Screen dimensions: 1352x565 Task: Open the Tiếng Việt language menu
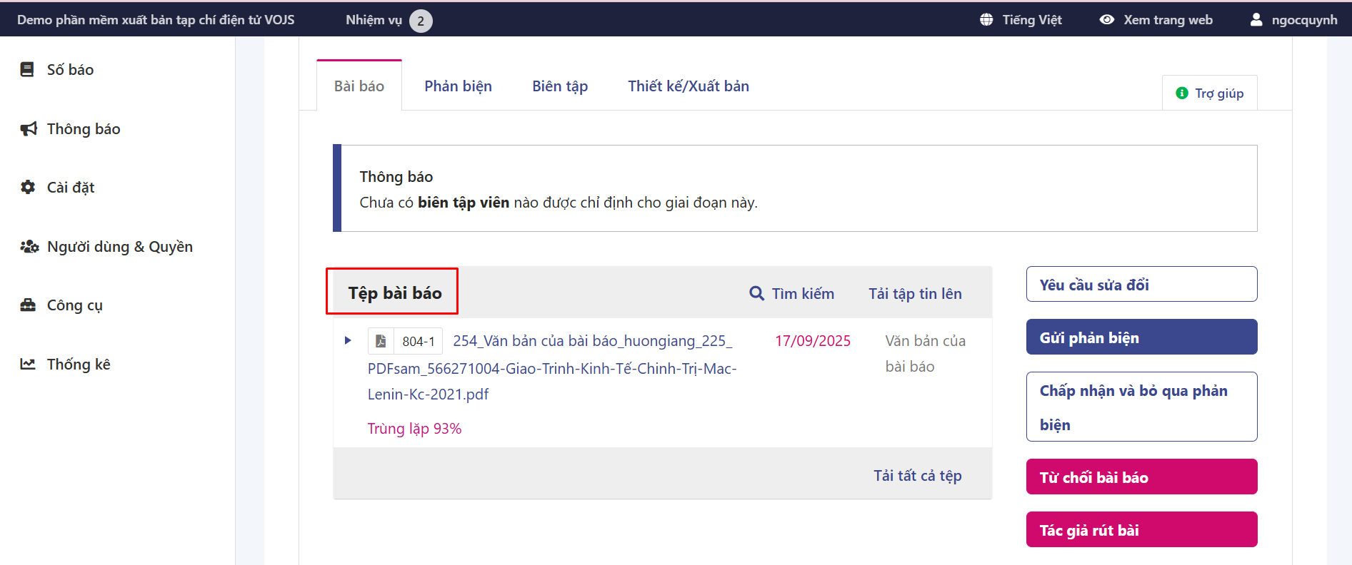[x=1021, y=20]
